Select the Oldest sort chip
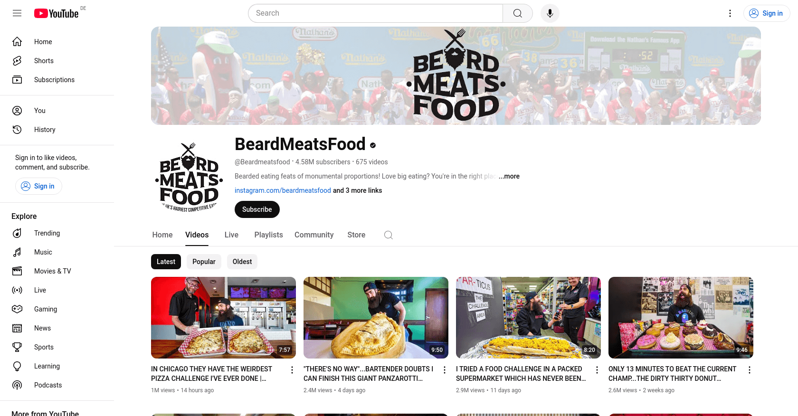 pos(242,262)
